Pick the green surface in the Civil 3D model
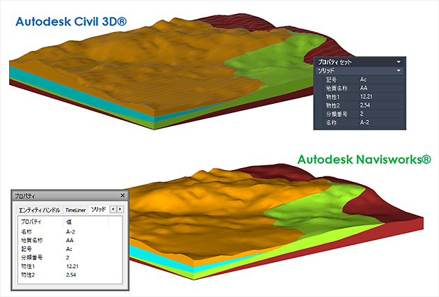 click(x=275, y=60)
